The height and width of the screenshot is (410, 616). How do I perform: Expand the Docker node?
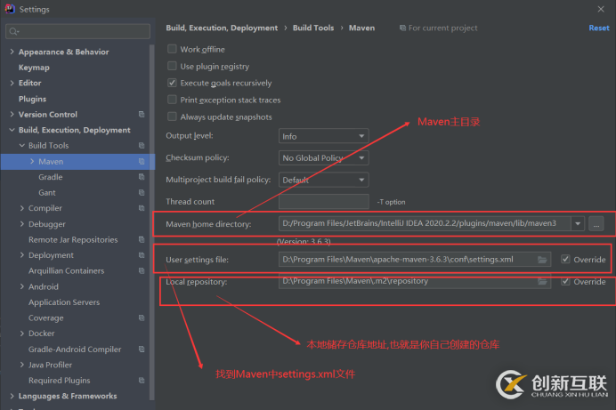[22, 334]
